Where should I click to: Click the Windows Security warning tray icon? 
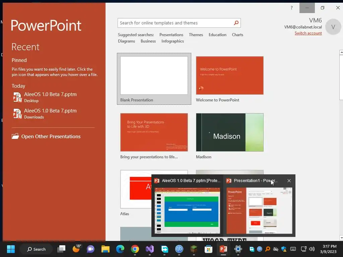[284, 249]
